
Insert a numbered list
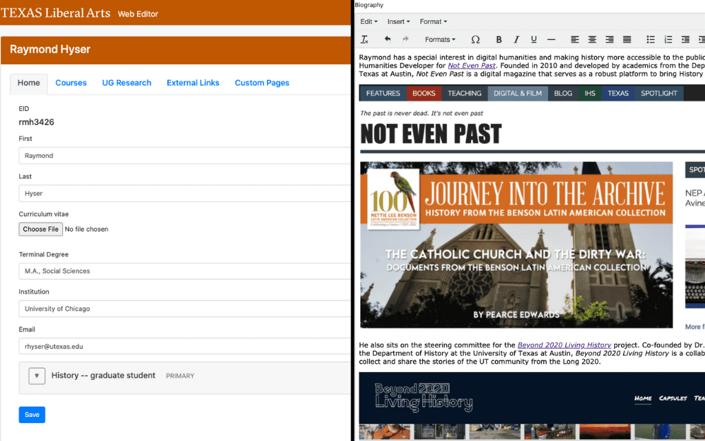pos(668,39)
